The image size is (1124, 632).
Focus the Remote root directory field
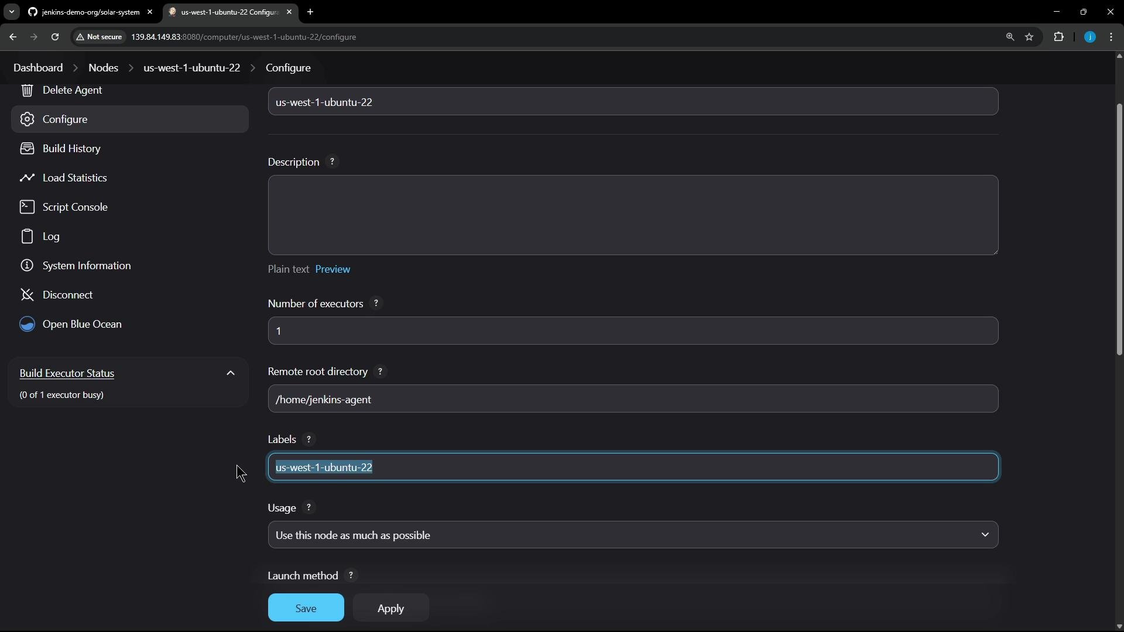(x=633, y=399)
